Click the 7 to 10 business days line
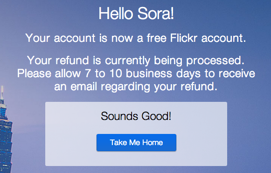Image resolution: width=271 pixels, height=173 pixels. point(136,74)
